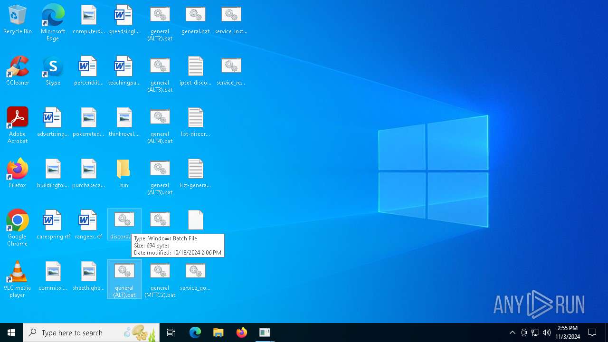
Task: Open the volume control tray icon
Action: [547, 332]
